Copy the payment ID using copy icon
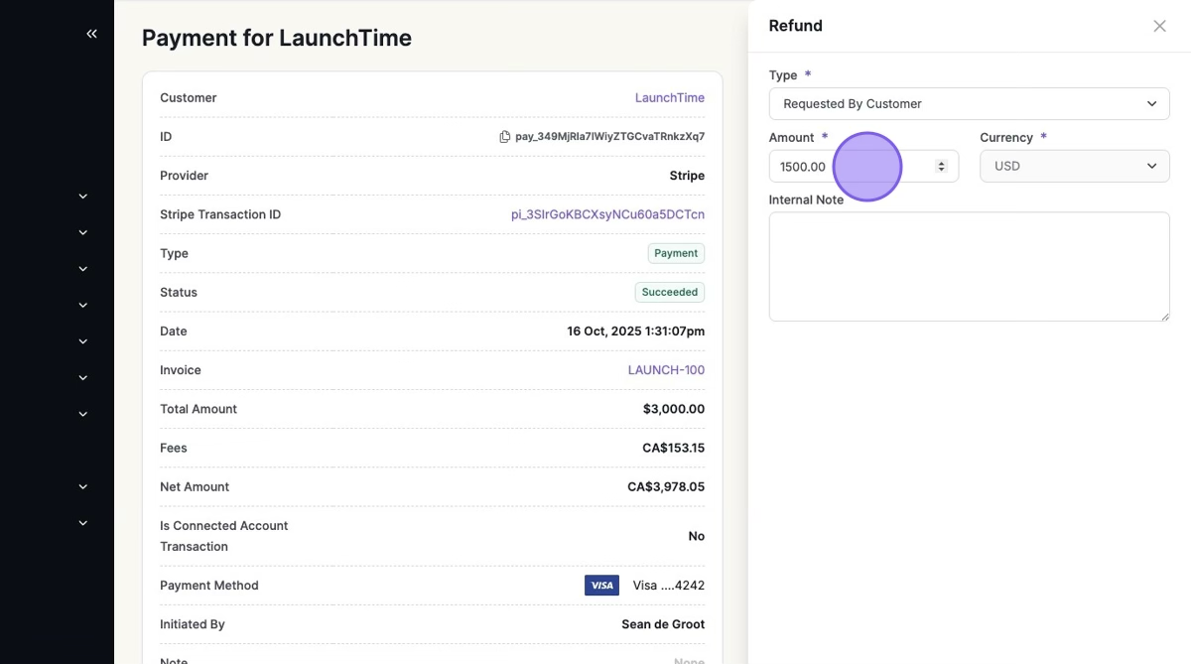1191x664 pixels. click(504, 137)
